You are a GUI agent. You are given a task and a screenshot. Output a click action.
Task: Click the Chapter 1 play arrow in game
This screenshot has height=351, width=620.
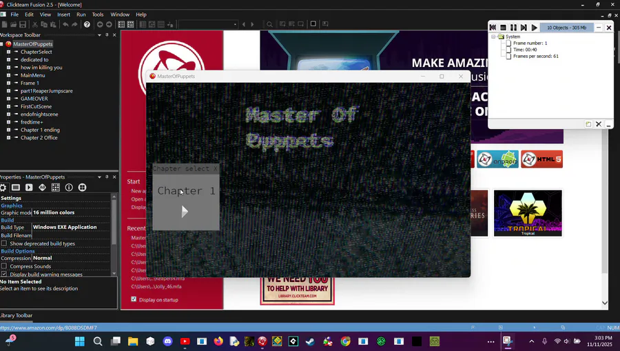coord(184,212)
